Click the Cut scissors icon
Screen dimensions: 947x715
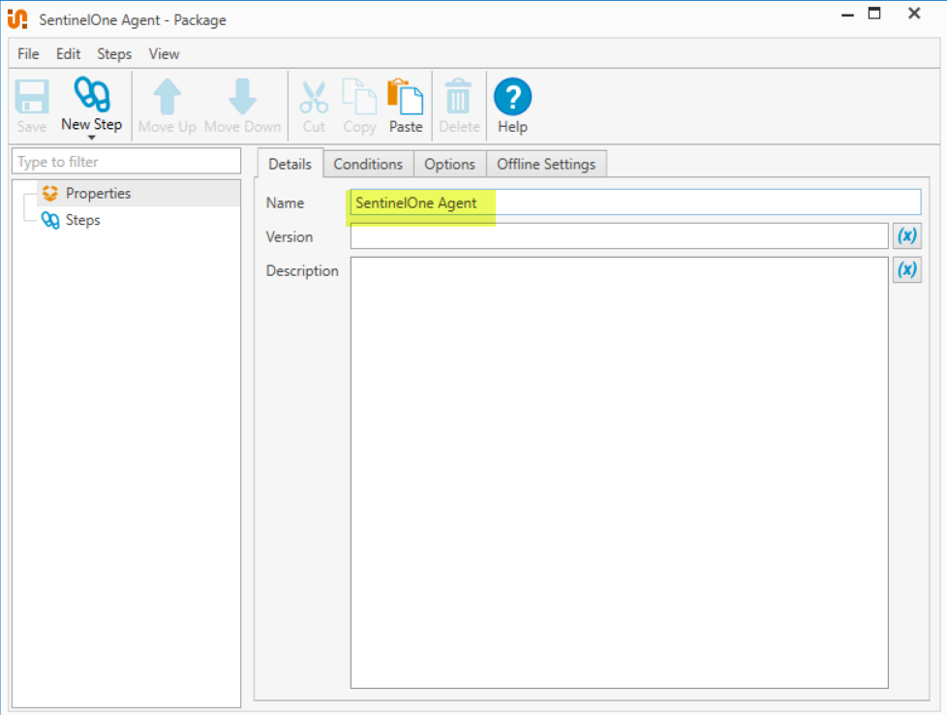[314, 97]
